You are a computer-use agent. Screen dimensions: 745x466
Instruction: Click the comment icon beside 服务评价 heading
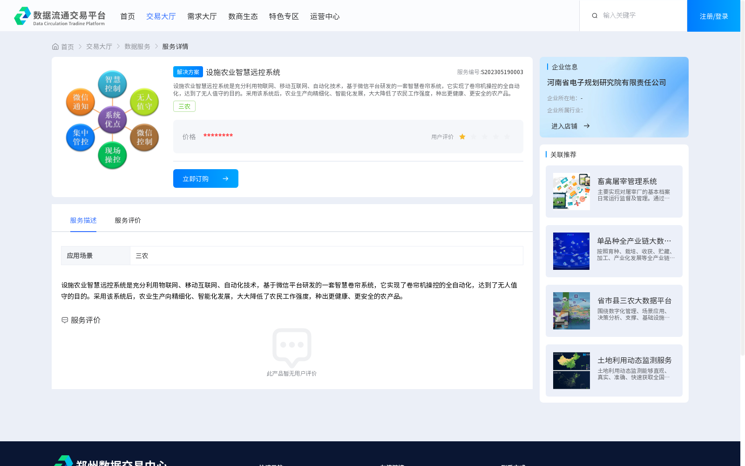pos(65,320)
